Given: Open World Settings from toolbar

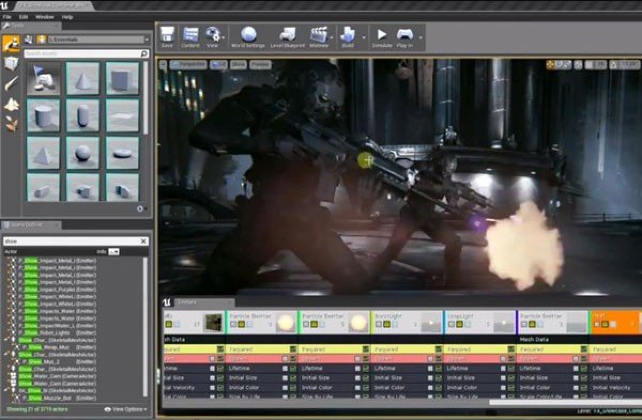Looking at the screenshot, I should click(x=248, y=37).
